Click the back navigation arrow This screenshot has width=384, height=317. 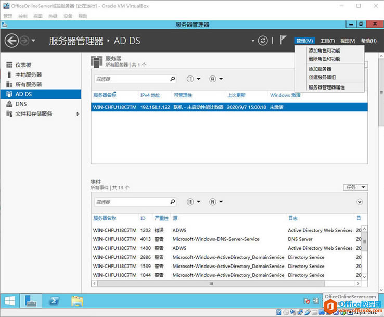(11, 41)
